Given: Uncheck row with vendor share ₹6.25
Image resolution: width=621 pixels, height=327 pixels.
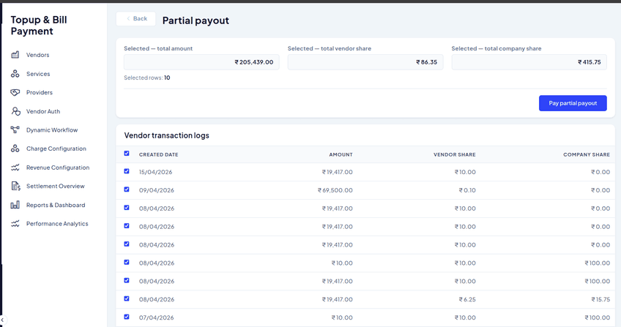Looking at the screenshot, I should coord(127,298).
